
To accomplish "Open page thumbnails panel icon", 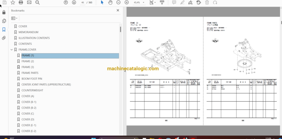I will point(4,21).
